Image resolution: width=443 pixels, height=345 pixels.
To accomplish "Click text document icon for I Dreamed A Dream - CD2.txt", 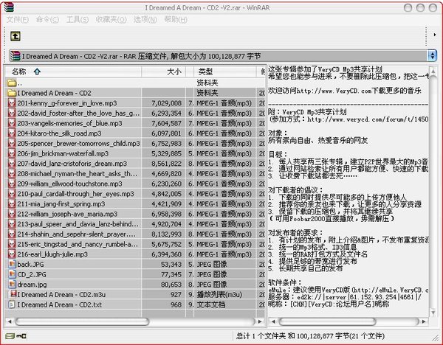I will pyautogui.click(x=12, y=304).
